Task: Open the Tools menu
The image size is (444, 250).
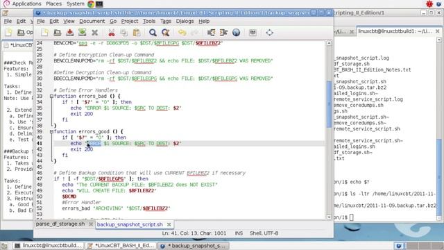Action: pyautogui.click(x=149, y=22)
